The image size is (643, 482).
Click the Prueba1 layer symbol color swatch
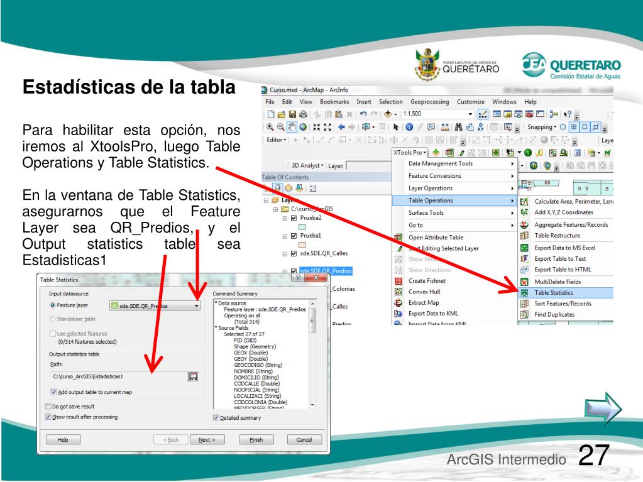(x=302, y=244)
